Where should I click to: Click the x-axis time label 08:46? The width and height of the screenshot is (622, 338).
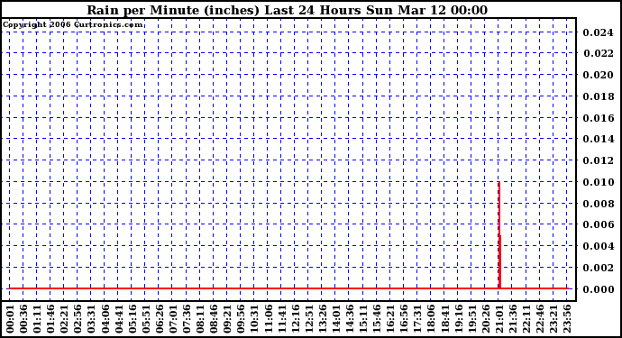[x=215, y=319]
